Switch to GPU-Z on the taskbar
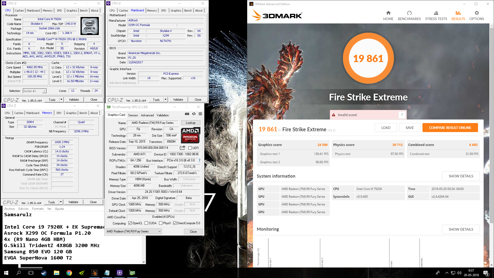Image resolution: width=494 pixels, height=278 pixels. tap(132, 273)
